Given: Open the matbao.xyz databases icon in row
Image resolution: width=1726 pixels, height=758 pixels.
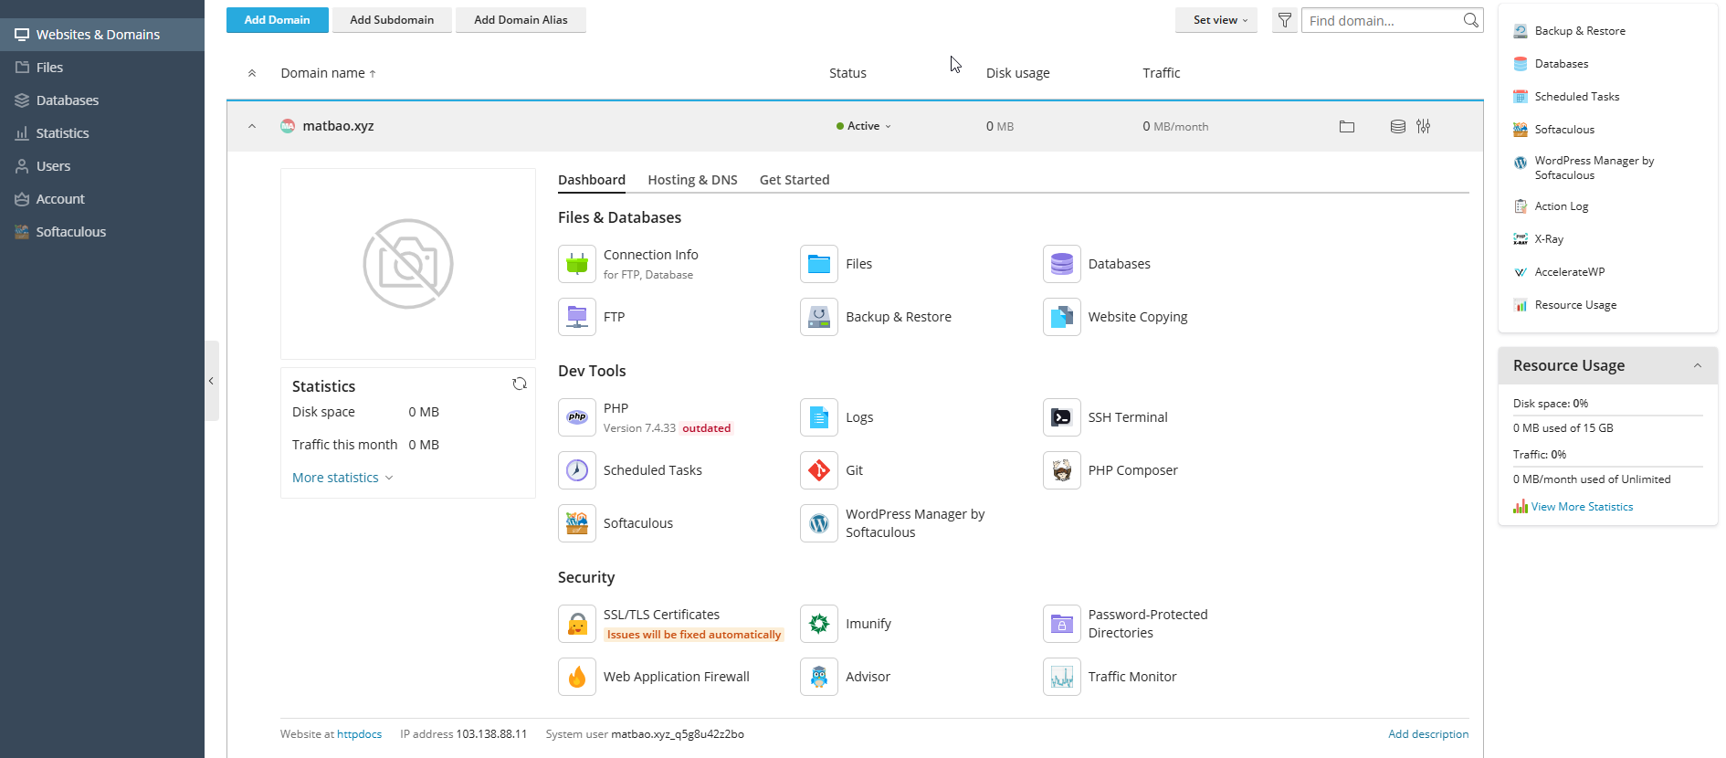Looking at the screenshot, I should coord(1397,127).
